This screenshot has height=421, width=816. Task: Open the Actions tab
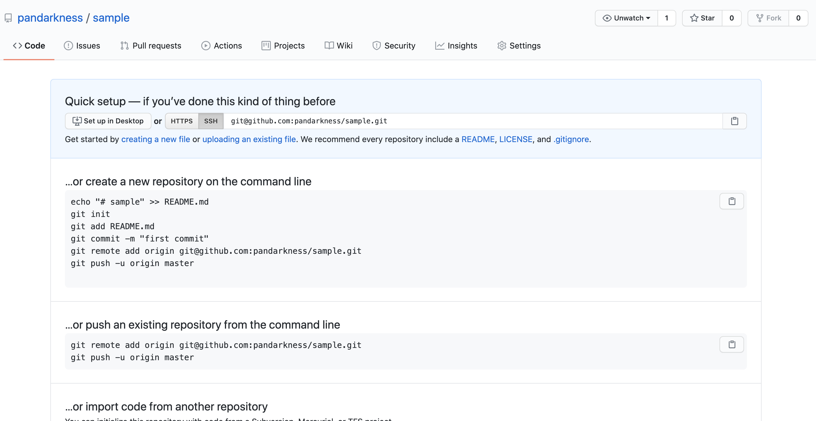[222, 46]
